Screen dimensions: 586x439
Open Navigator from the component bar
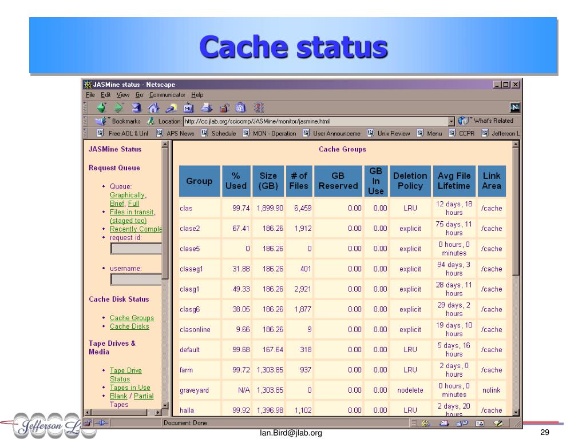tap(425, 423)
